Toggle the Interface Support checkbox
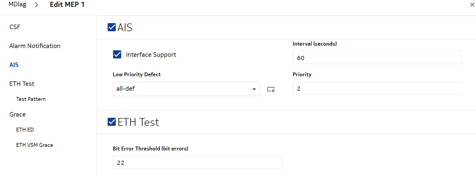This screenshot has height=176, width=476. pos(117,54)
